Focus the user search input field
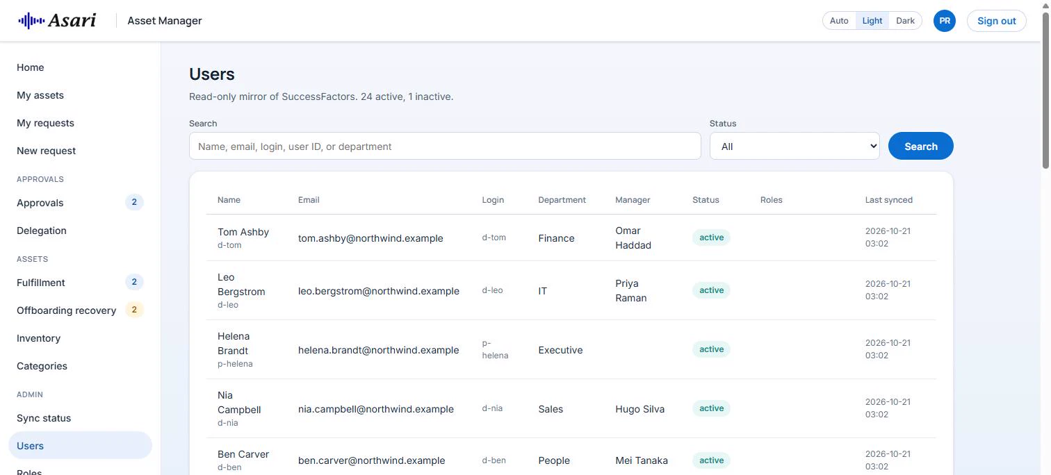Image resolution: width=1051 pixels, height=475 pixels. 445,146
